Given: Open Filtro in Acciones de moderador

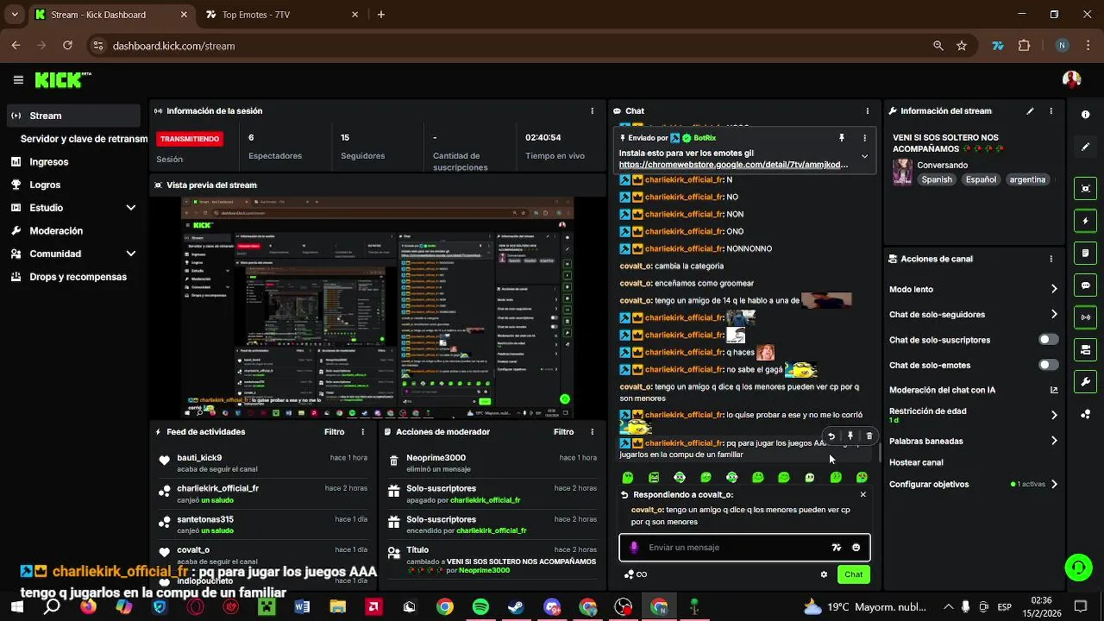Looking at the screenshot, I should [564, 432].
